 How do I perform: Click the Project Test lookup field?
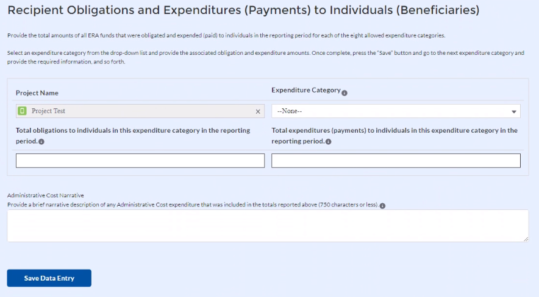tap(140, 111)
